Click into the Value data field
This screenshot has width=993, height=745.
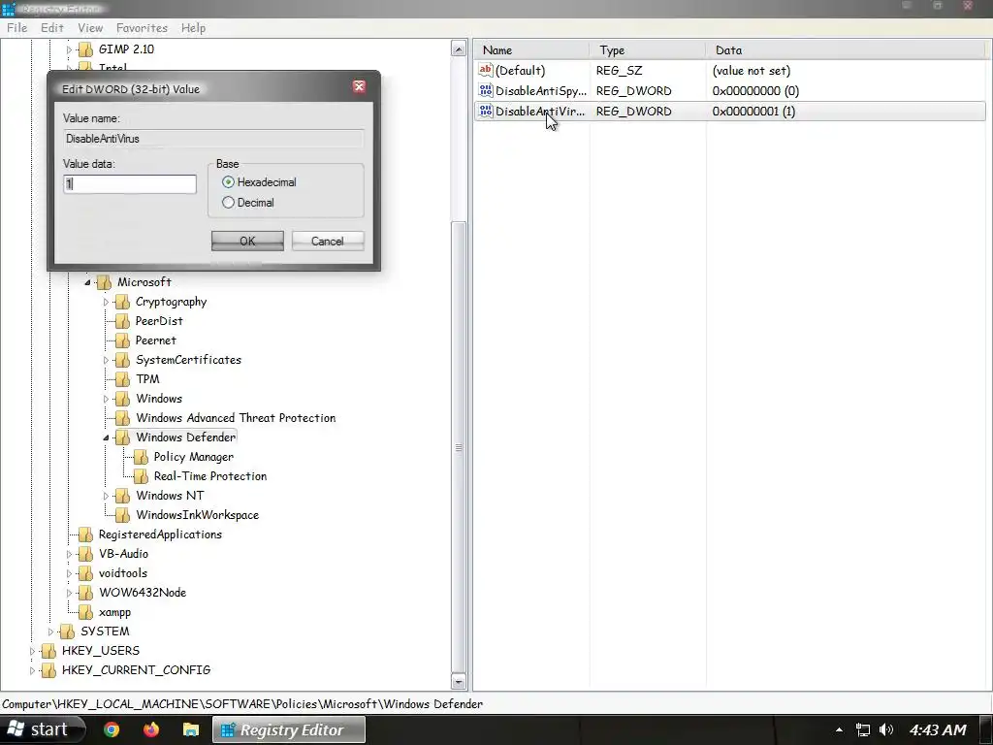[x=130, y=184]
